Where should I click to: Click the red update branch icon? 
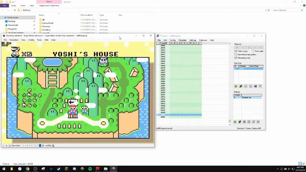click(251, 86)
